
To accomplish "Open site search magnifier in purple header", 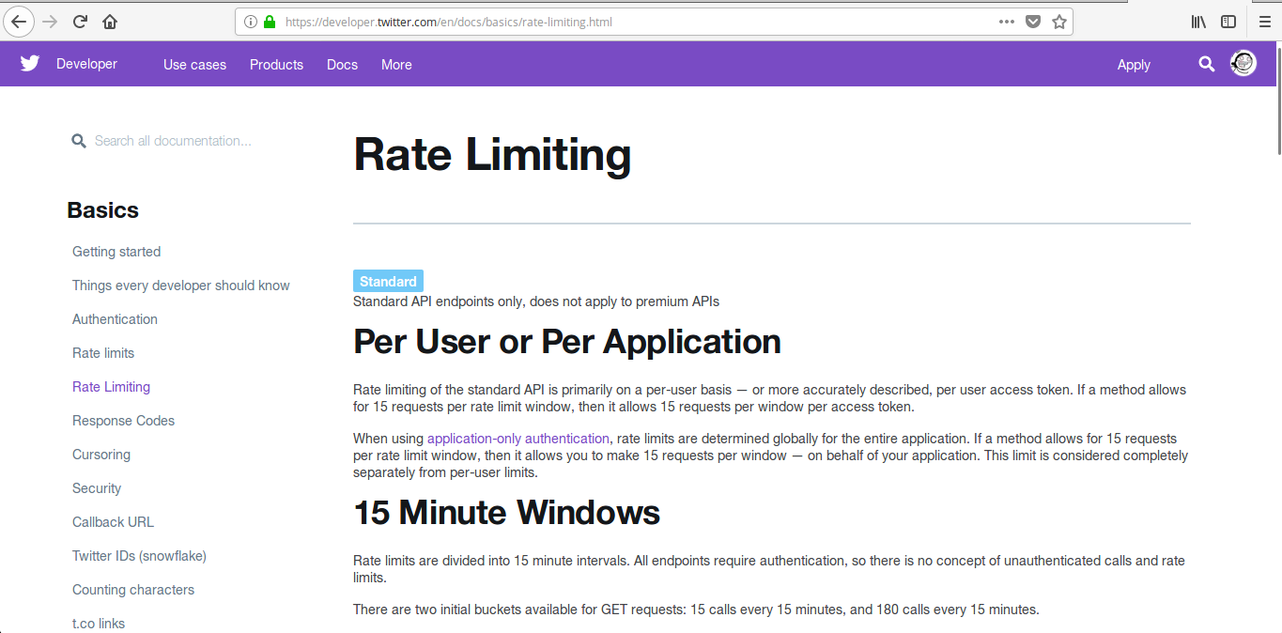I will 1207,64.
